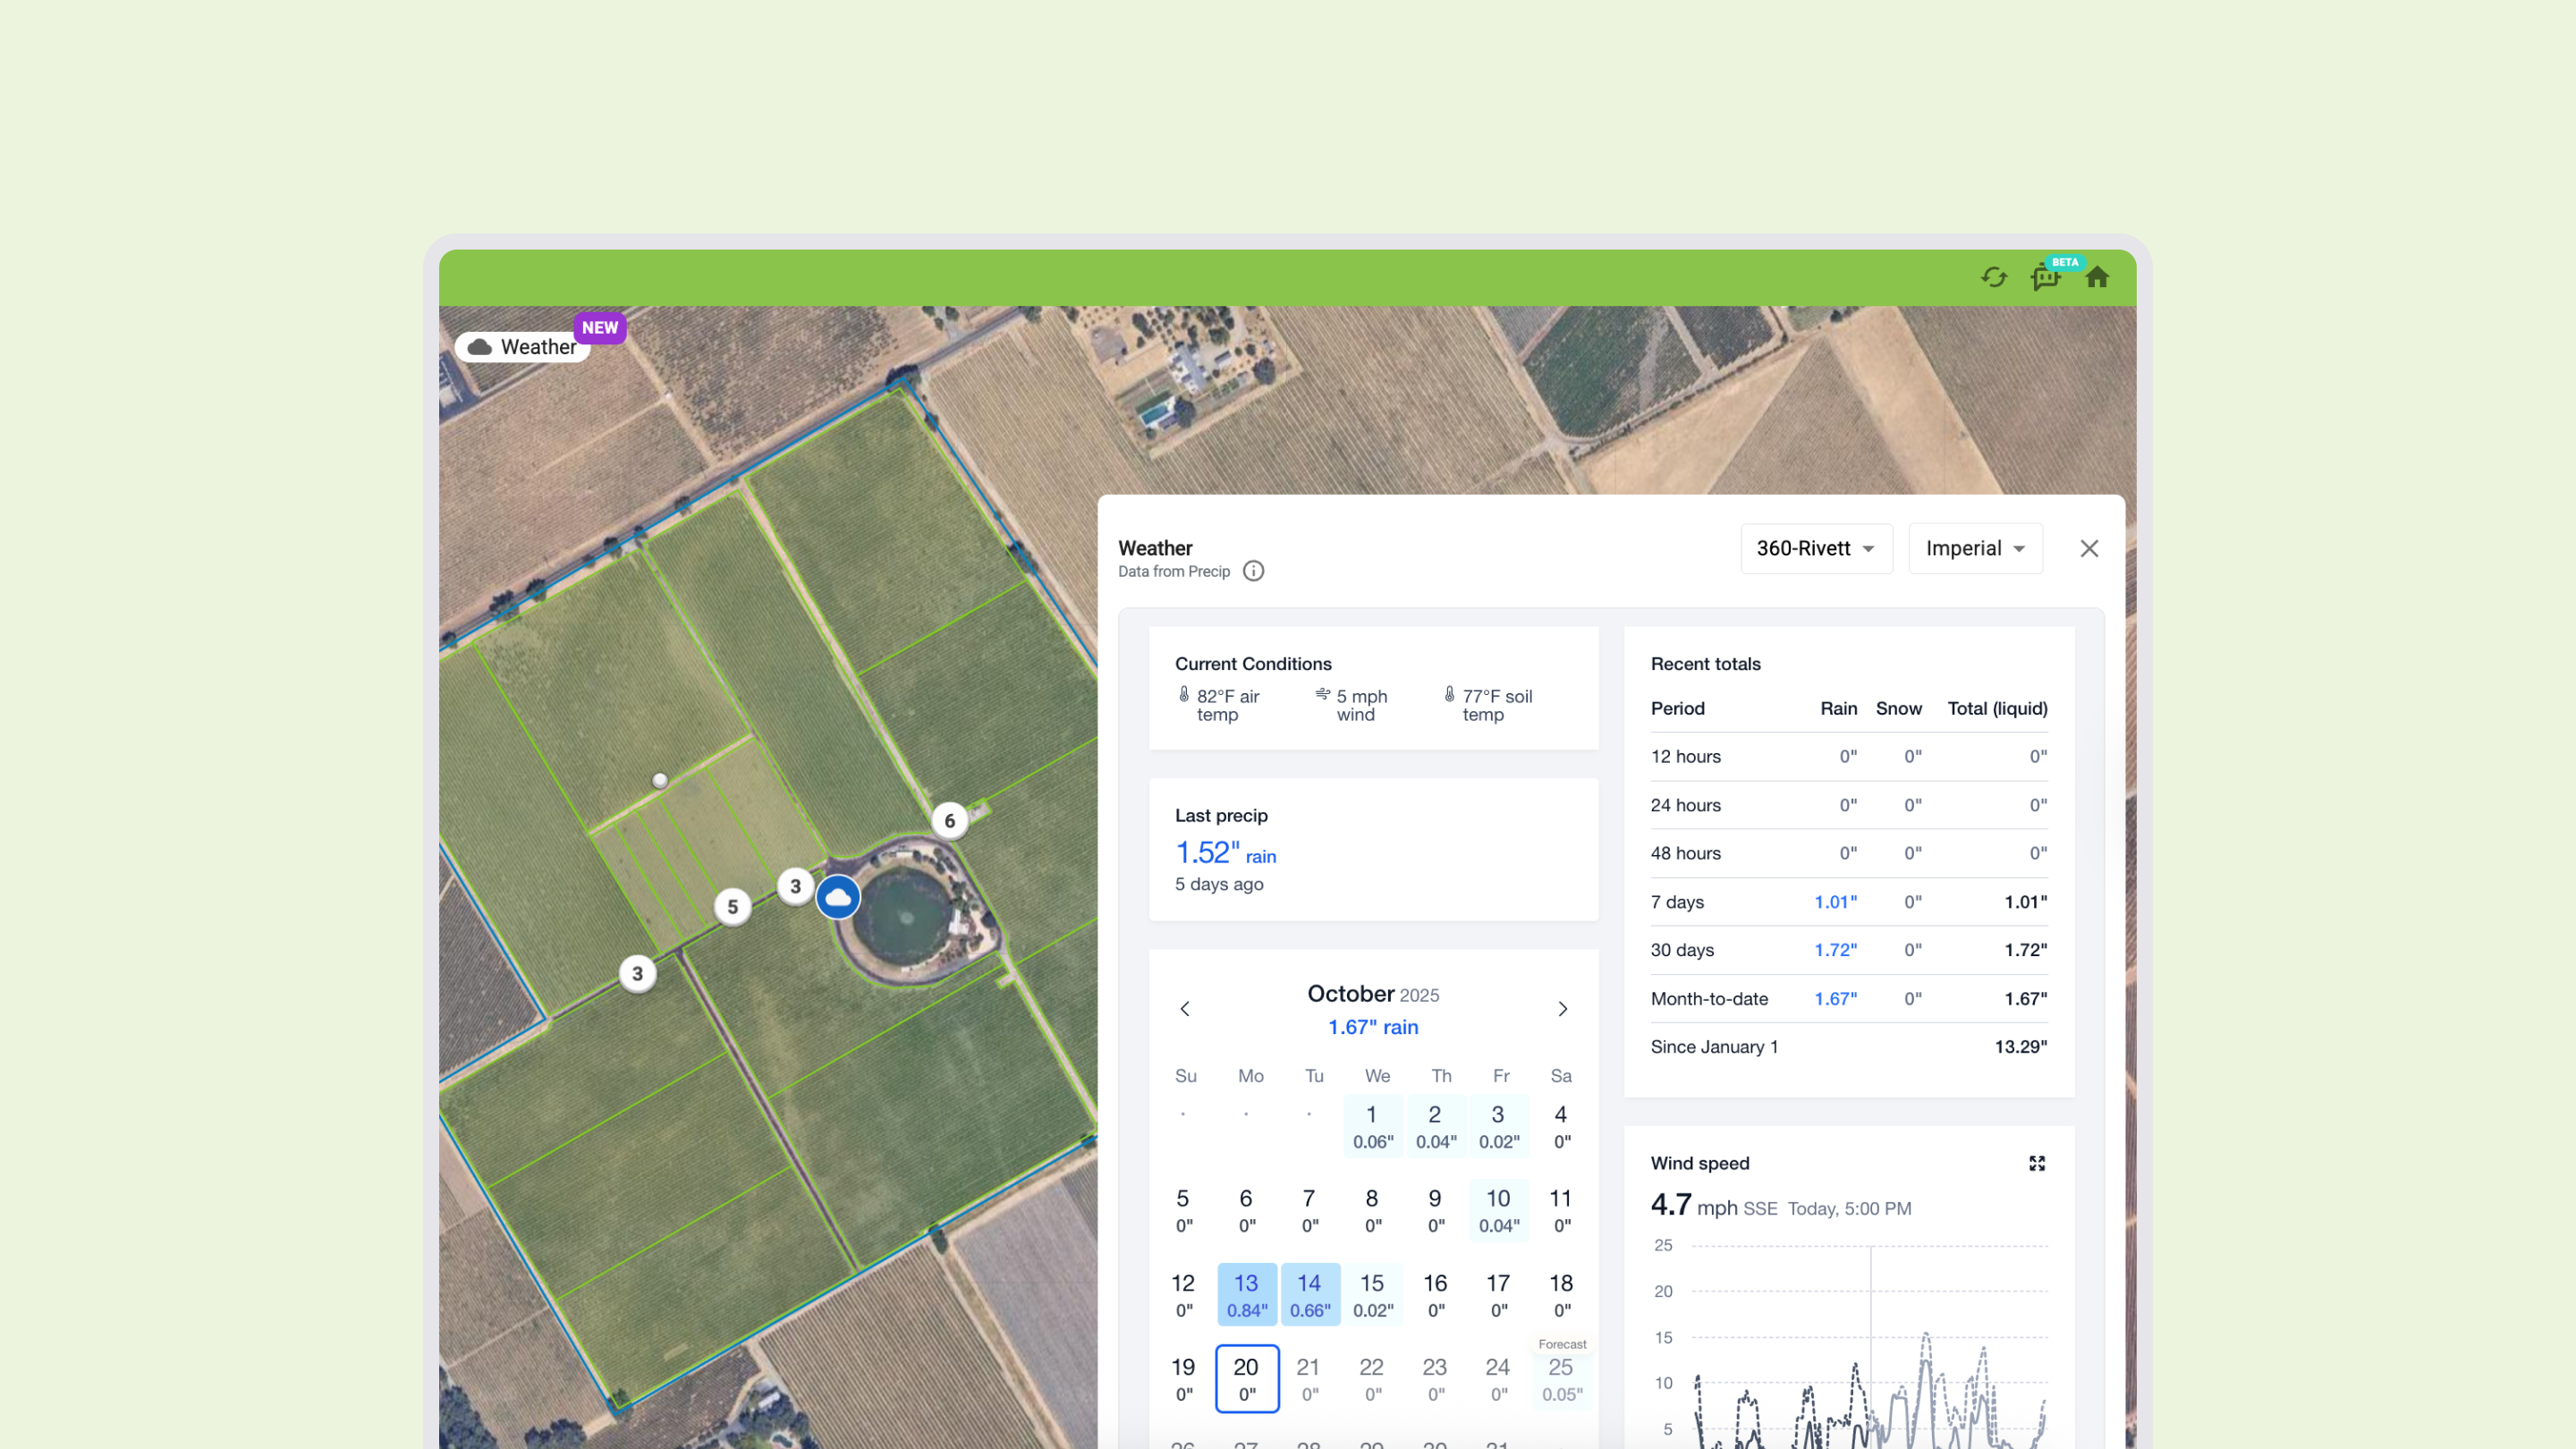Screen dimensions: 2576x1449
Task: Click the 7 days rain value 1.01"
Action: (x=1835, y=902)
